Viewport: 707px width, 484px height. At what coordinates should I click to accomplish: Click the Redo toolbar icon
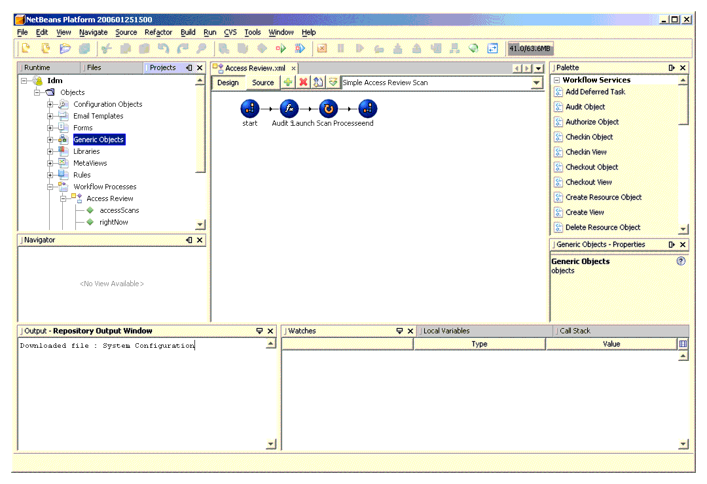point(183,48)
